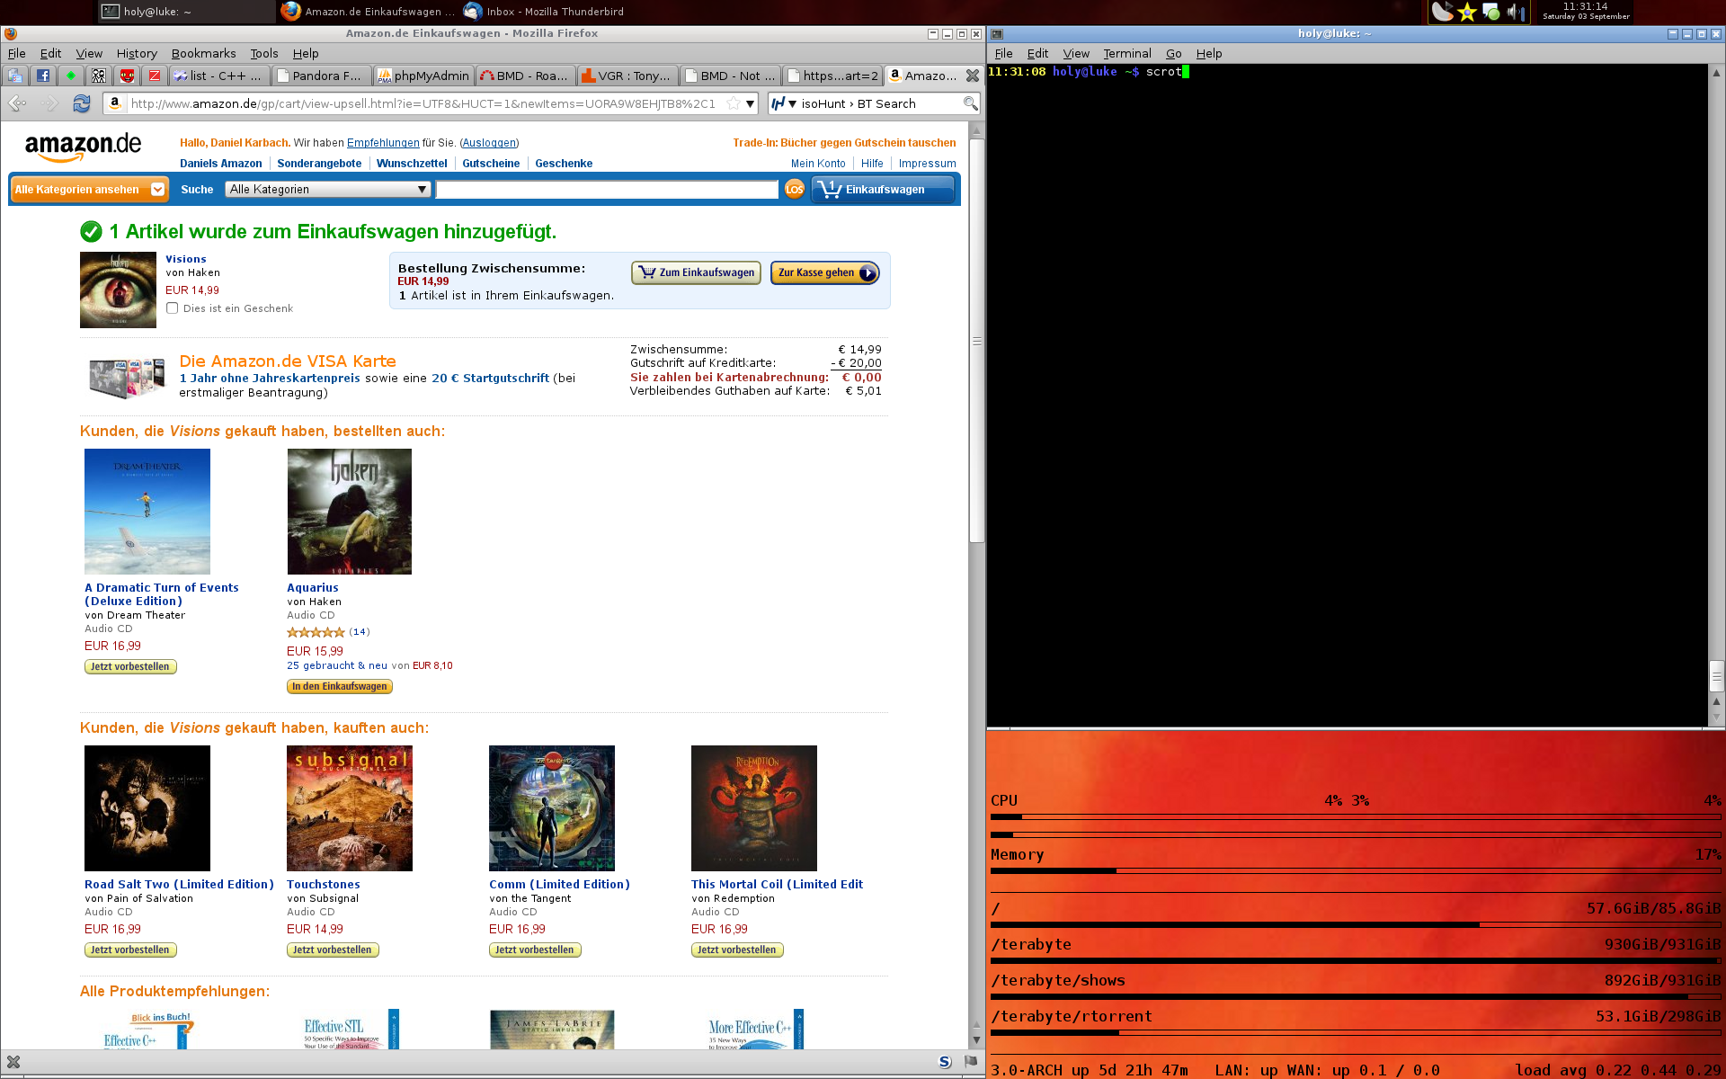Click the S icon in Firefox status bar
Screen dimensions: 1726x1079
click(945, 1062)
